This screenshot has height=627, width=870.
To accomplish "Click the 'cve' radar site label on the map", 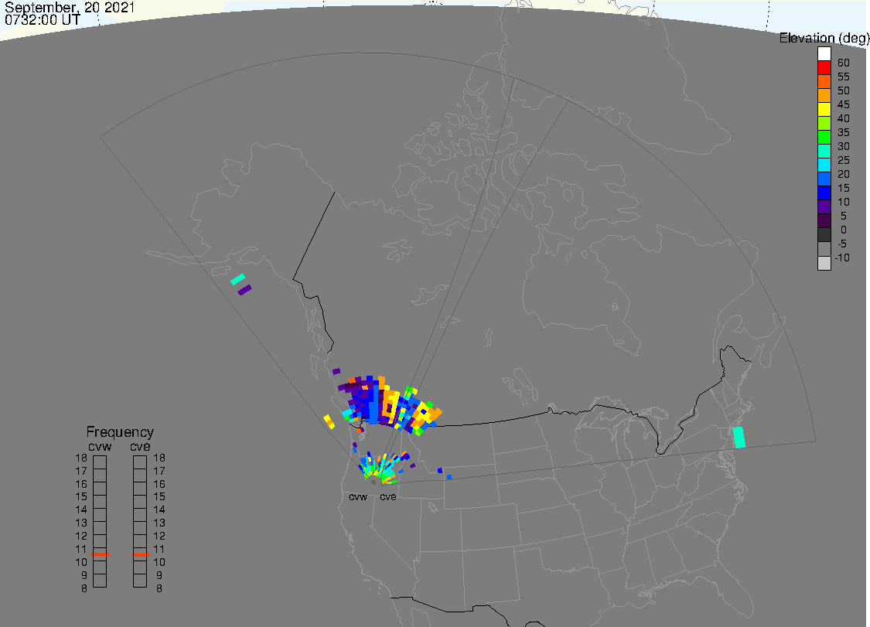I will click(x=388, y=496).
